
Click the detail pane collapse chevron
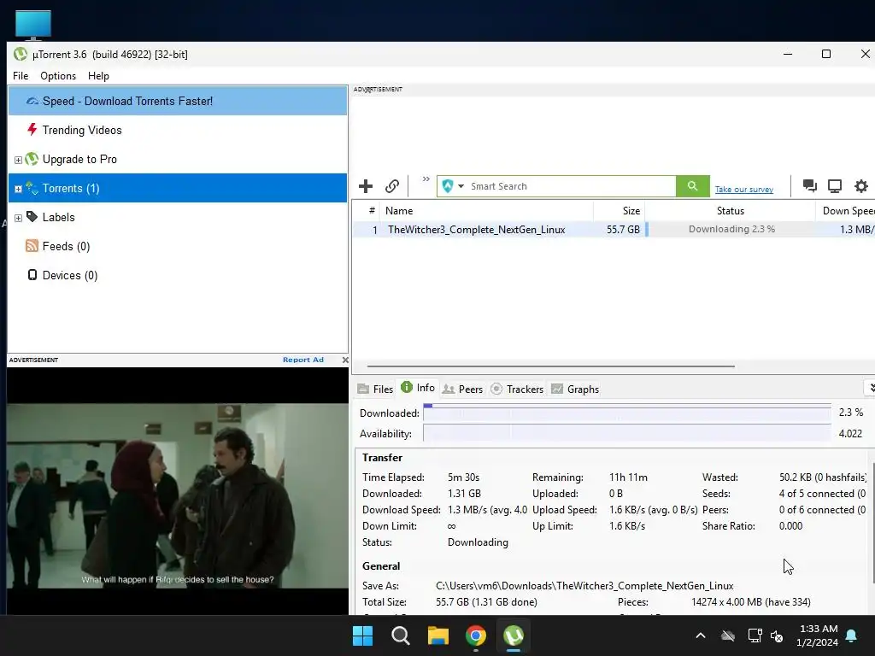[871, 388]
